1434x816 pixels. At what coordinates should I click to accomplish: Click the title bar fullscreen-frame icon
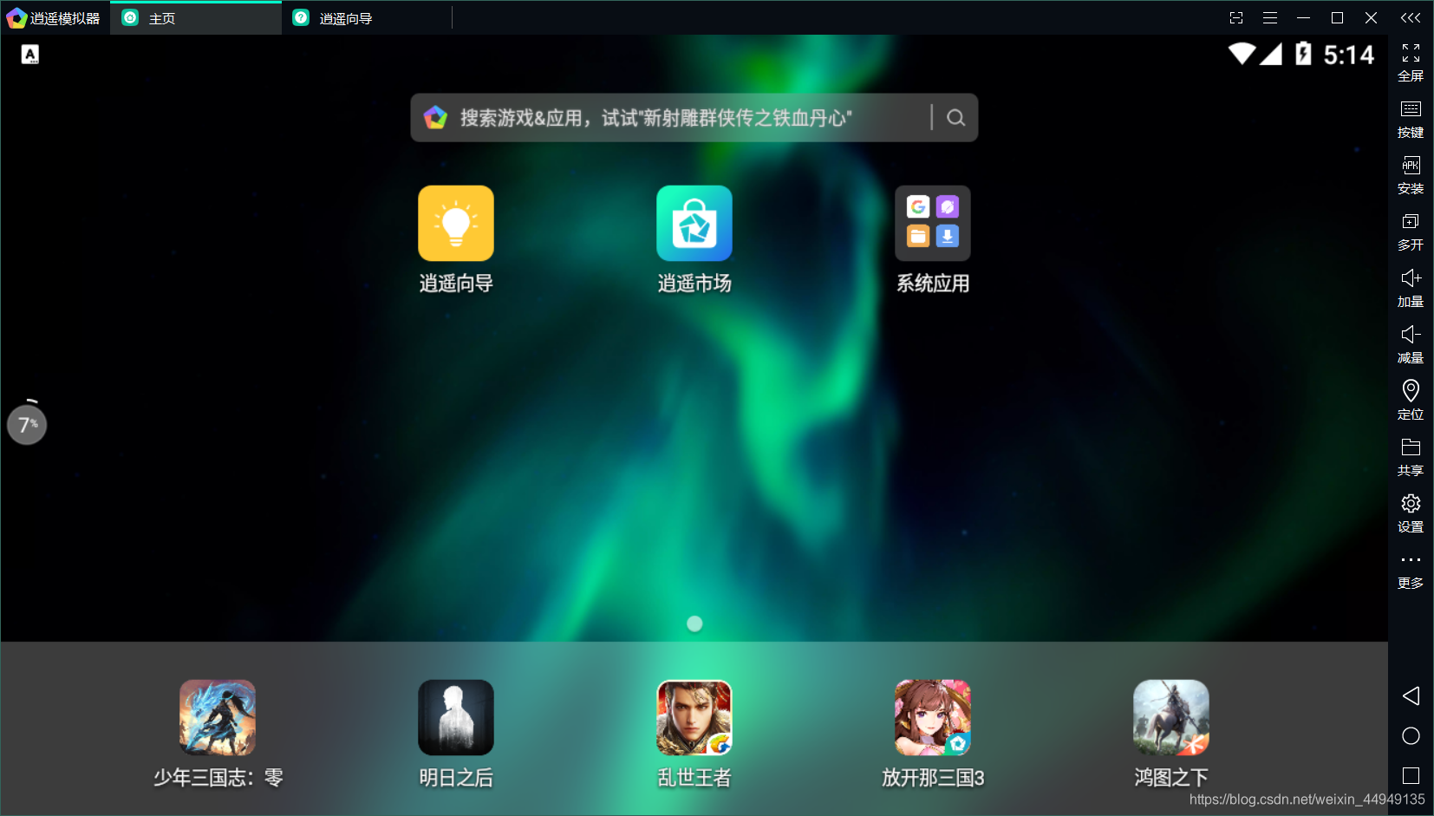tap(1236, 17)
